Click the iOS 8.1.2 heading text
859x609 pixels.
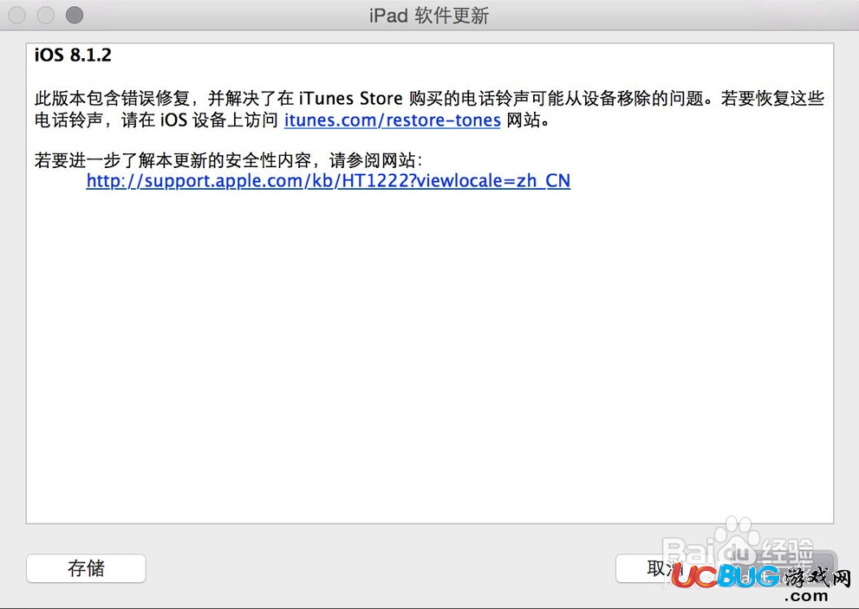pyautogui.click(x=73, y=55)
